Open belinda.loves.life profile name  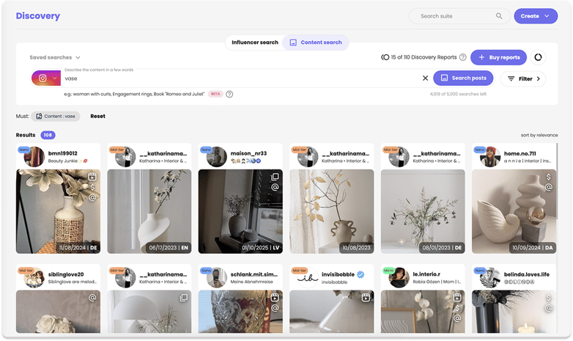click(x=527, y=274)
